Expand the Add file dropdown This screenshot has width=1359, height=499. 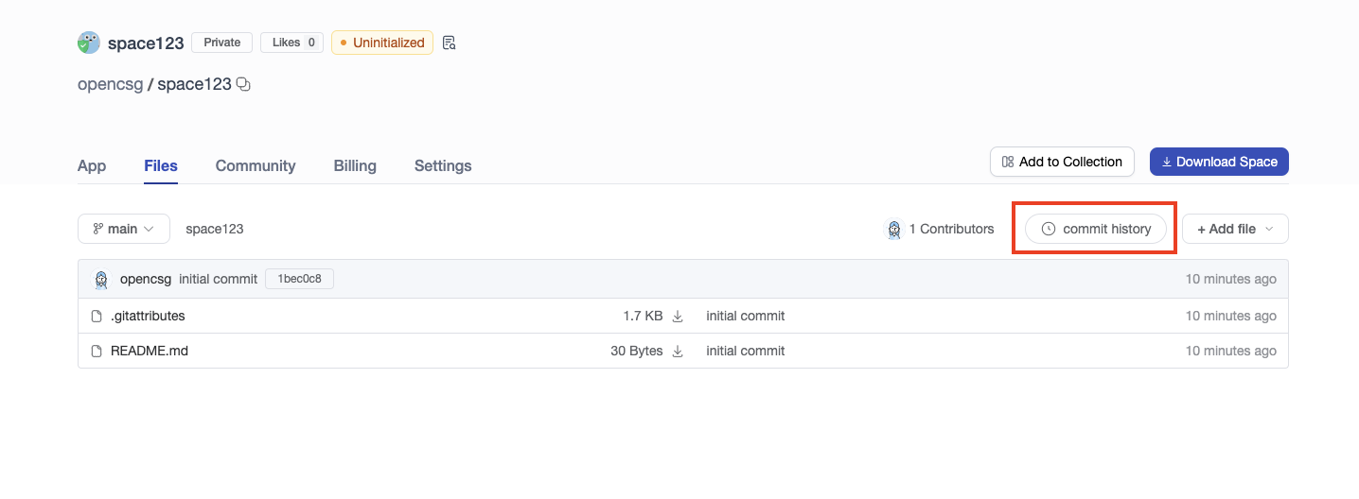[x=1235, y=229]
